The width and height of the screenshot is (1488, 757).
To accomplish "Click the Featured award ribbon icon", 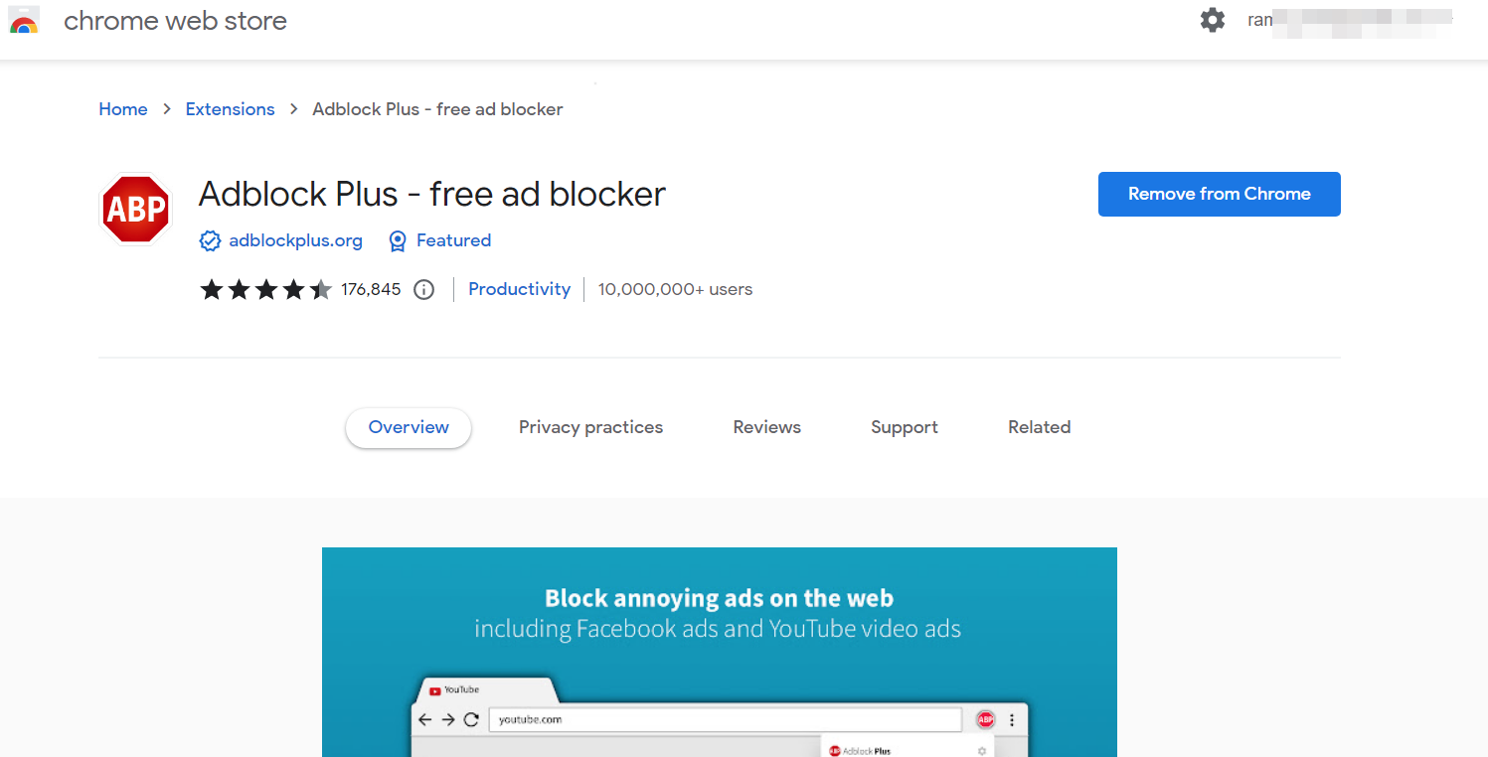I will point(398,240).
